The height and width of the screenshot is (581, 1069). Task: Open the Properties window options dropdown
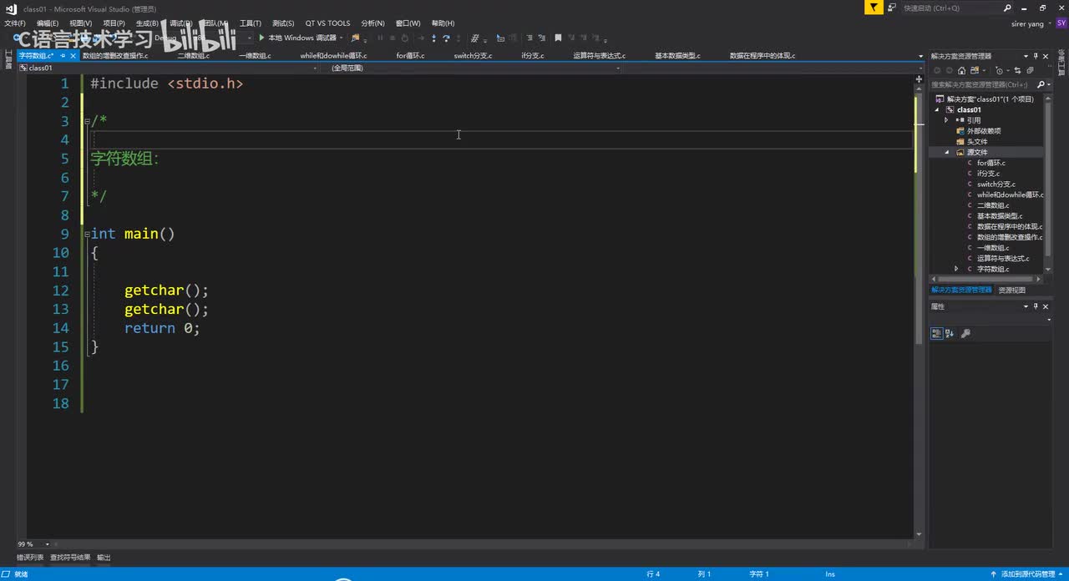click(1026, 306)
